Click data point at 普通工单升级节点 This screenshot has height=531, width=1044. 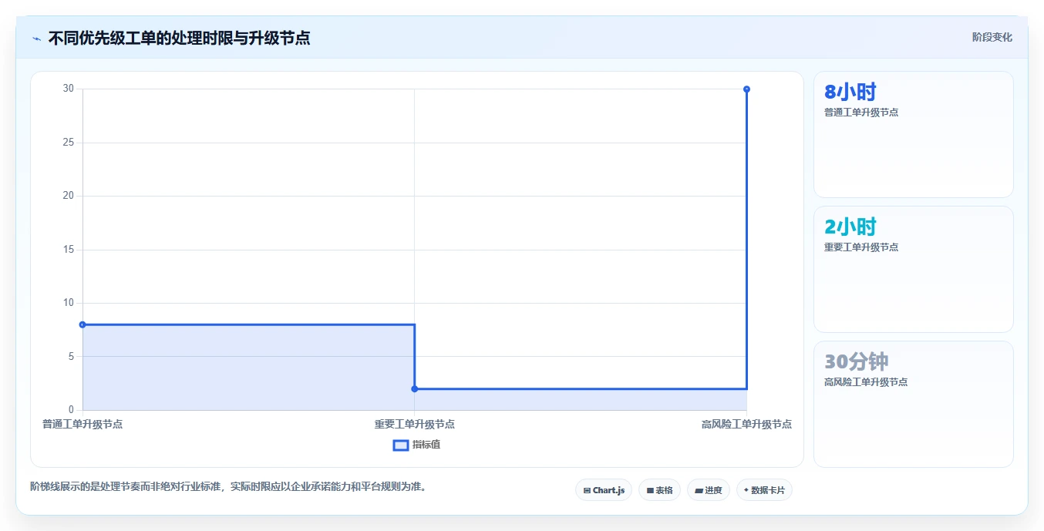click(83, 324)
